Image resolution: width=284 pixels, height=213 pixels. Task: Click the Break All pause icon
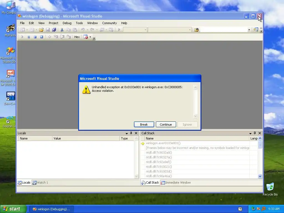[29, 37]
